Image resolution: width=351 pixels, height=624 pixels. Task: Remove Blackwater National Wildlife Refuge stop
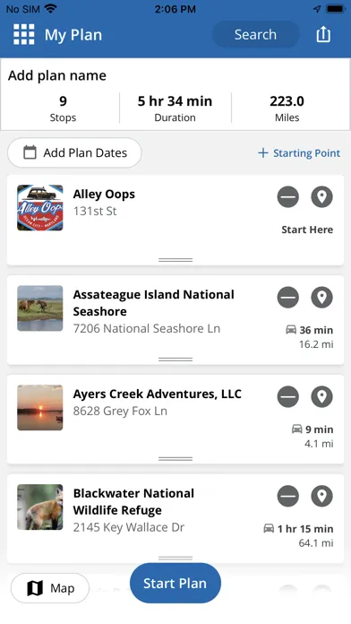click(288, 496)
